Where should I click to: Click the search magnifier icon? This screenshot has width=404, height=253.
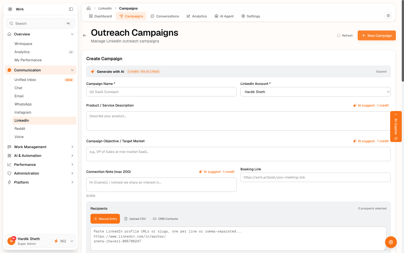[11, 24]
